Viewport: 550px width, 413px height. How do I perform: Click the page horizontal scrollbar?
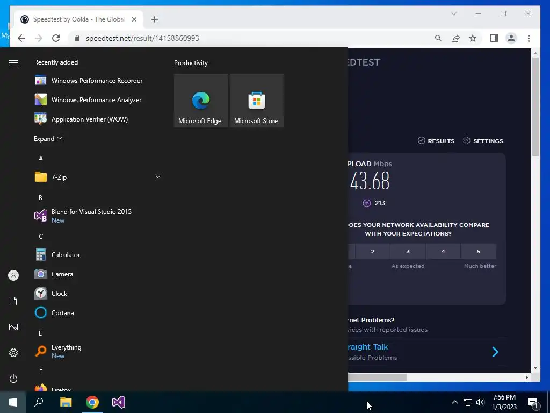pyautogui.click(x=377, y=377)
